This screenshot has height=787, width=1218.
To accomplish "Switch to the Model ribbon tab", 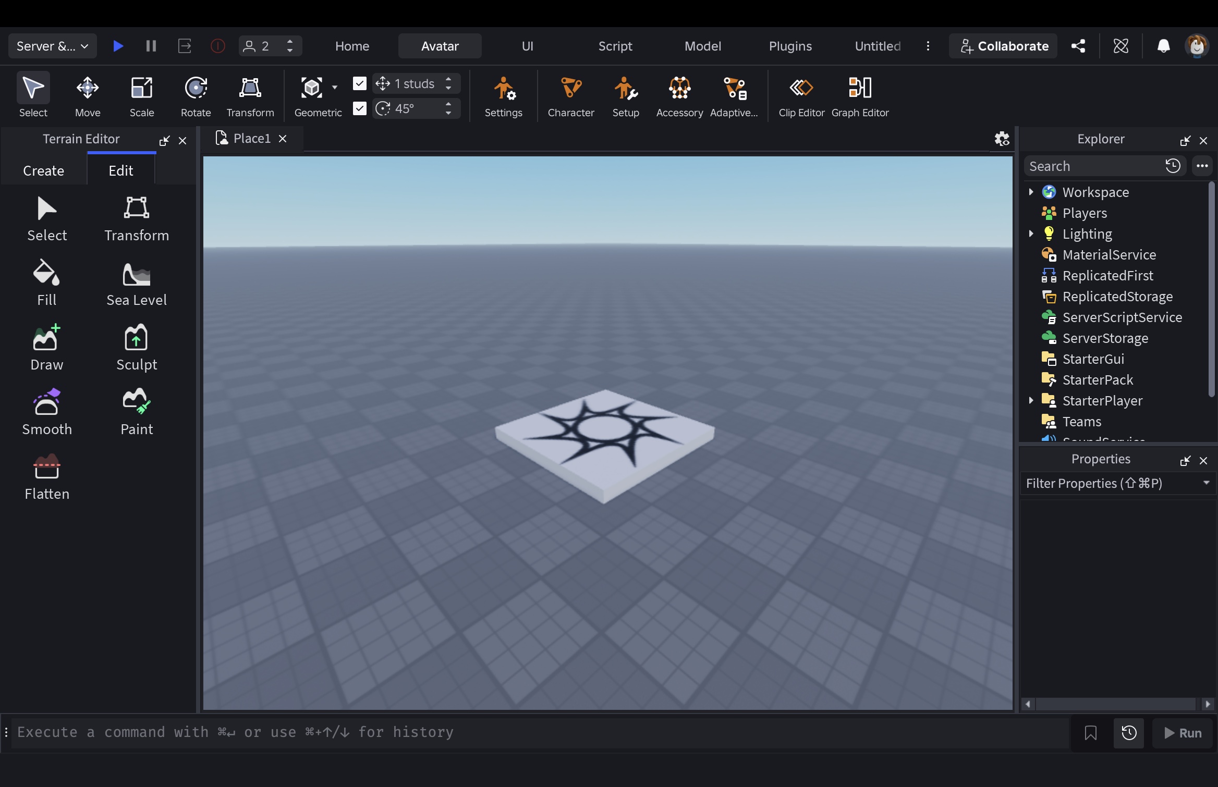I will [703, 46].
